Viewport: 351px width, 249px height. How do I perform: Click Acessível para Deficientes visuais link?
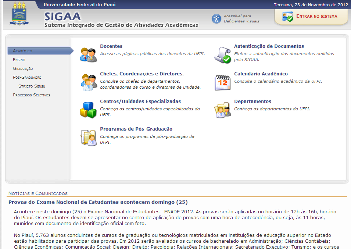click(x=241, y=19)
